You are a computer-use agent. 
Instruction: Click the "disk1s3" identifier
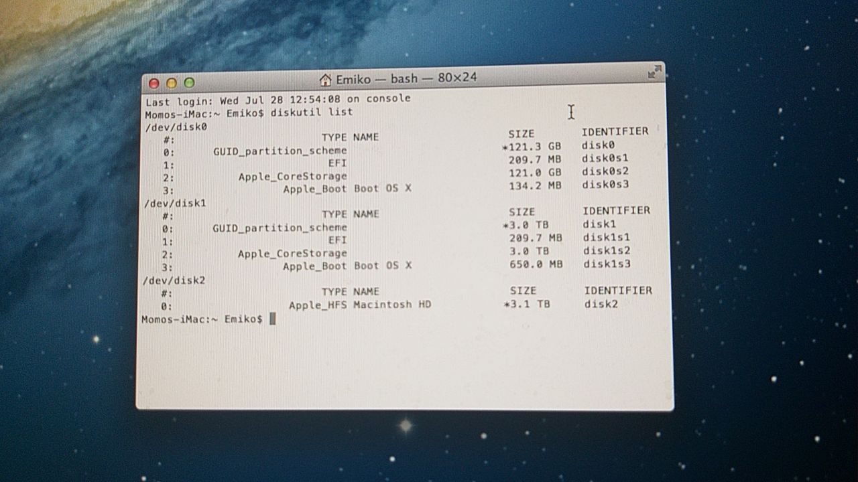[607, 264]
